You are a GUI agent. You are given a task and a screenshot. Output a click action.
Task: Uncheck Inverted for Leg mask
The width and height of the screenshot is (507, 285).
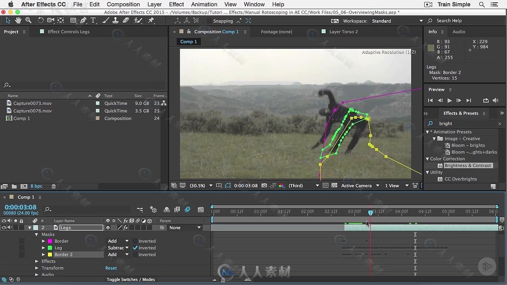[x=135, y=248]
